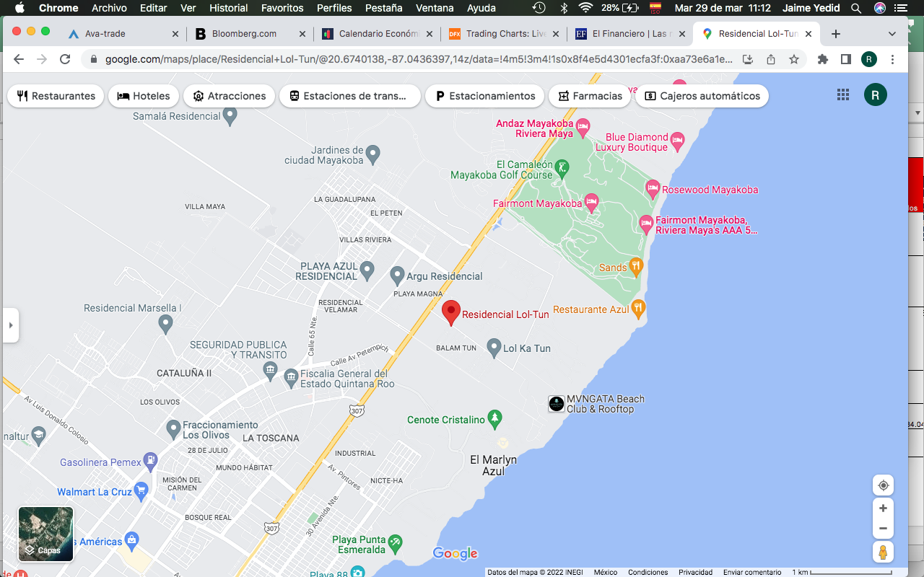Screen dimensions: 924x577
Task: Expand the collapsed side panel
Action: pos(10,325)
